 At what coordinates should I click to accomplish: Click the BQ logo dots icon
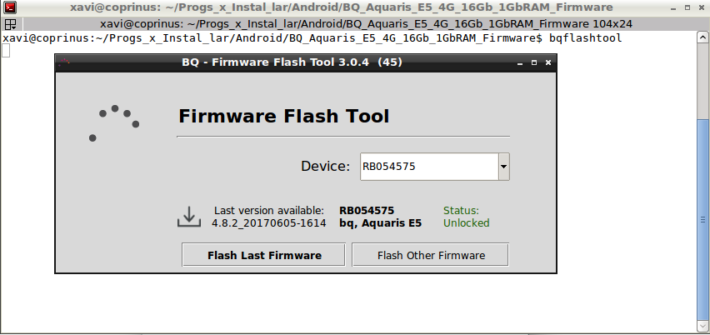click(x=114, y=122)
